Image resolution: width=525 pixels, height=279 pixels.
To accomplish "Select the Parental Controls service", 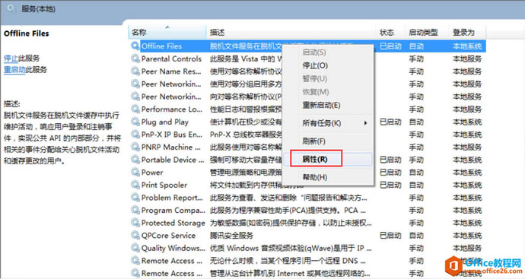I will point(171,59).
